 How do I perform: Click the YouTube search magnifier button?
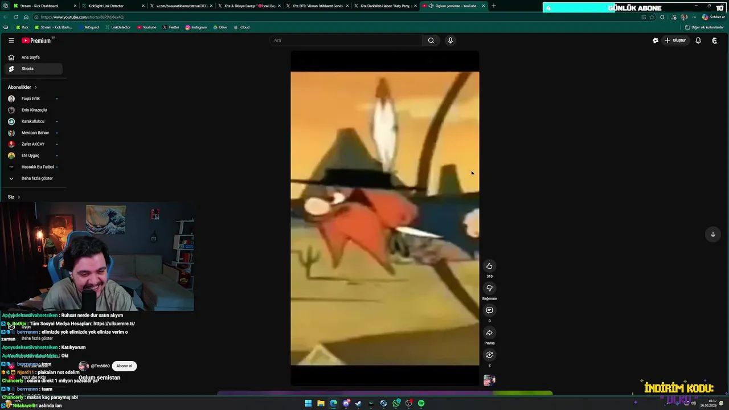tap(431, 40)
